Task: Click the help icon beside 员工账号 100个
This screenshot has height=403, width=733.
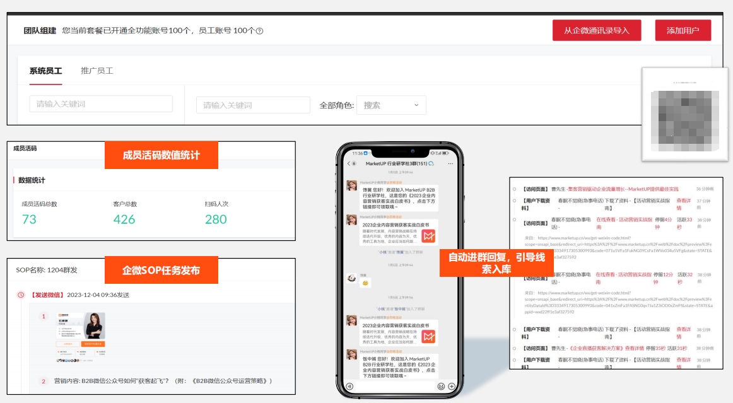Action: pyautogui.click(x=260, y=31)
